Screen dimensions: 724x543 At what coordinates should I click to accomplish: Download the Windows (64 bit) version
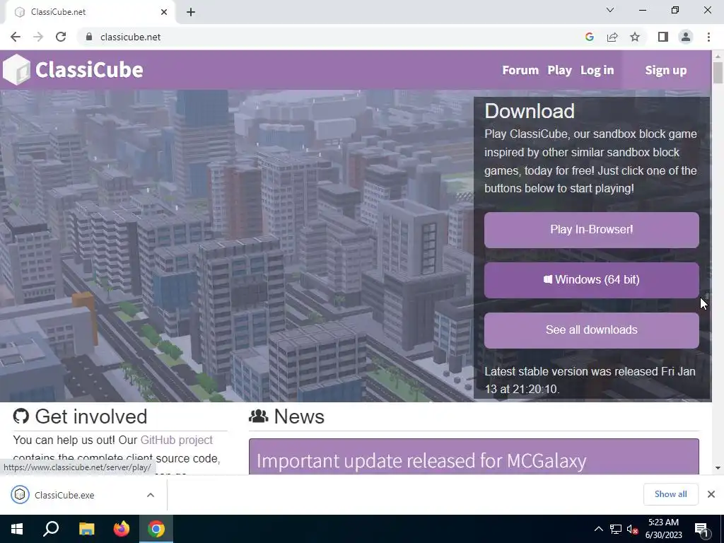(592, 280)
